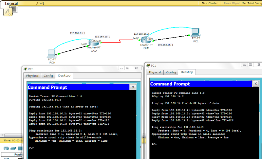Viewport: 262px width, 159px height.
Task: Click the Time display in the status bar
Action: [x=13, y=140]
